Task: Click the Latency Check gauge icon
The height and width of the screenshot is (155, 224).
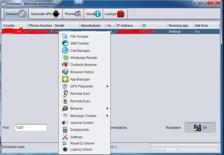Action: pyautogui.click(x=65, y=149)
